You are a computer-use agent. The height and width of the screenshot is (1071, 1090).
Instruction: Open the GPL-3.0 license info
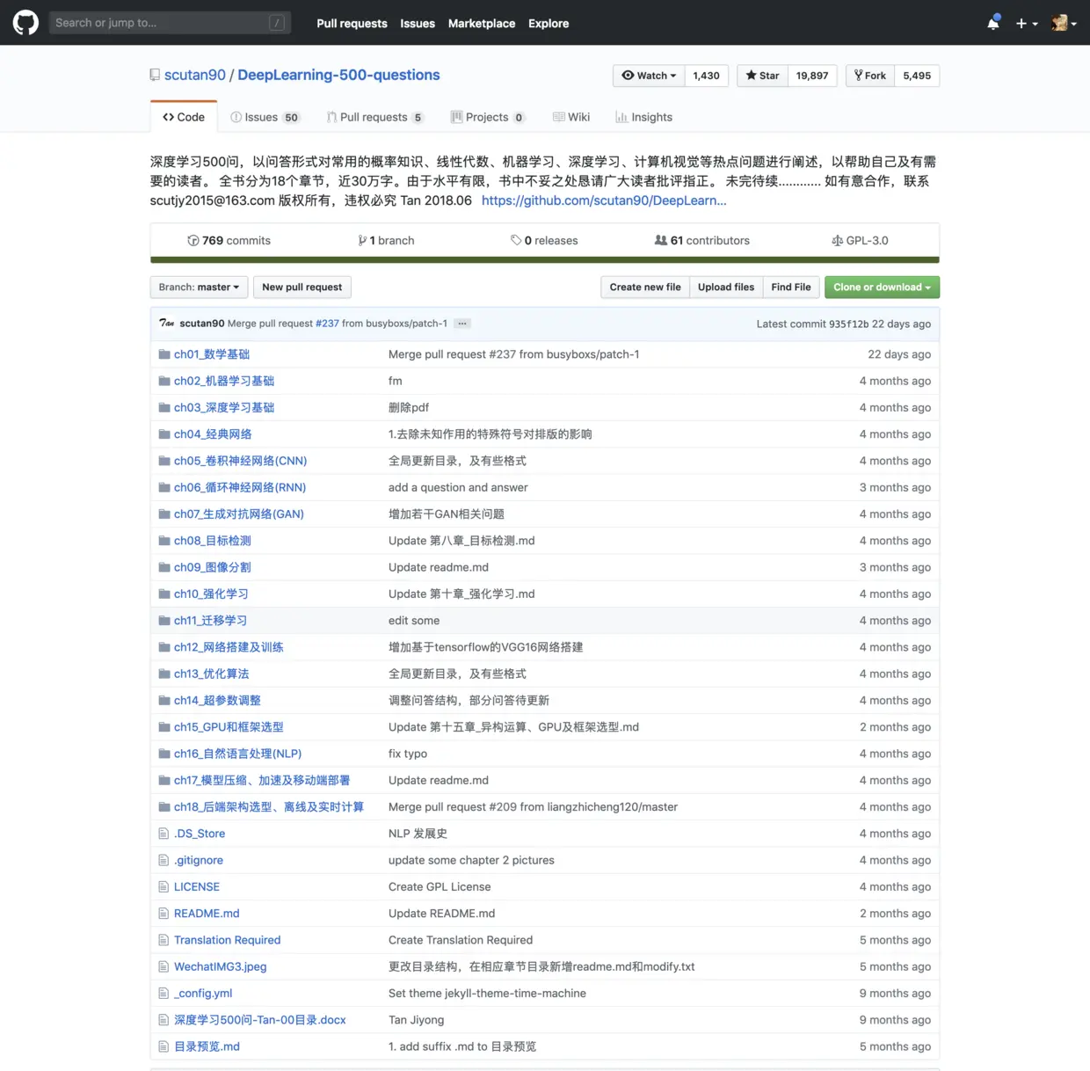[860, 240]
